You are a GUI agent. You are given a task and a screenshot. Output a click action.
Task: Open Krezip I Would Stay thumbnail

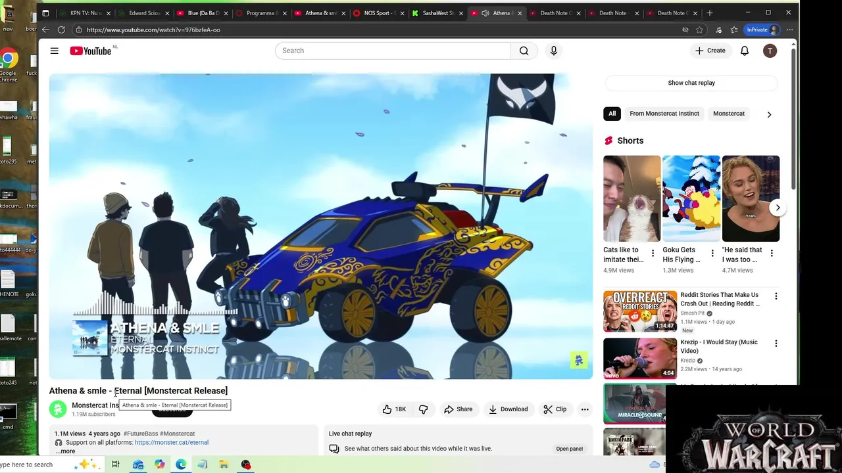pos(640,358)
